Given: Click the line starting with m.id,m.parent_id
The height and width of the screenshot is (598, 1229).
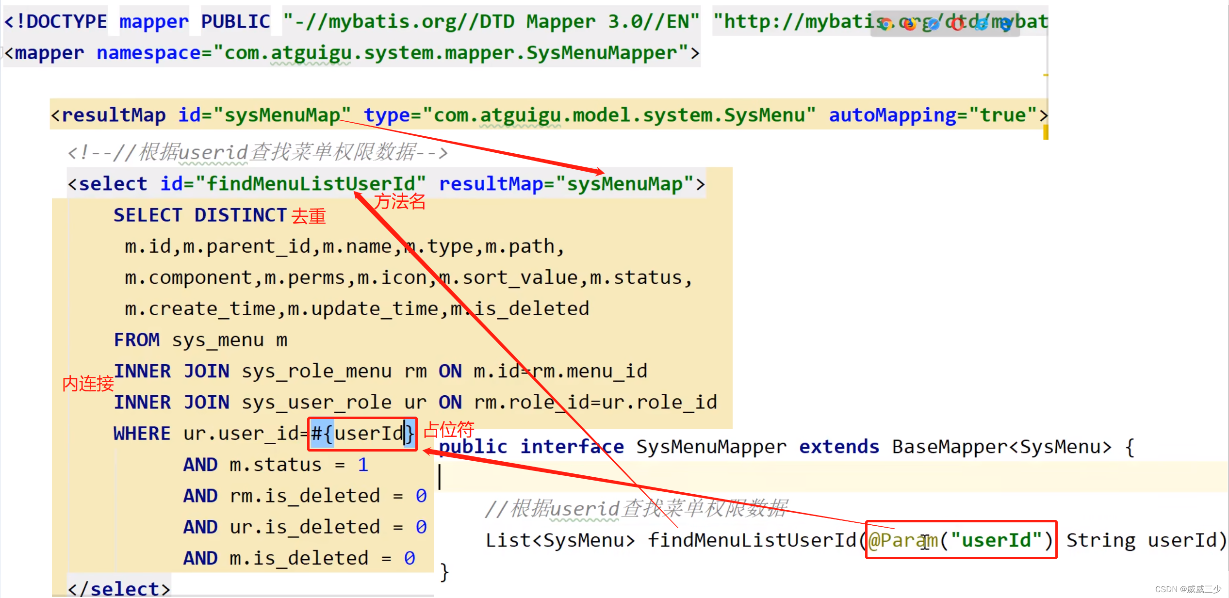Looking at the screenshot, I should click(x=344, y=246).
